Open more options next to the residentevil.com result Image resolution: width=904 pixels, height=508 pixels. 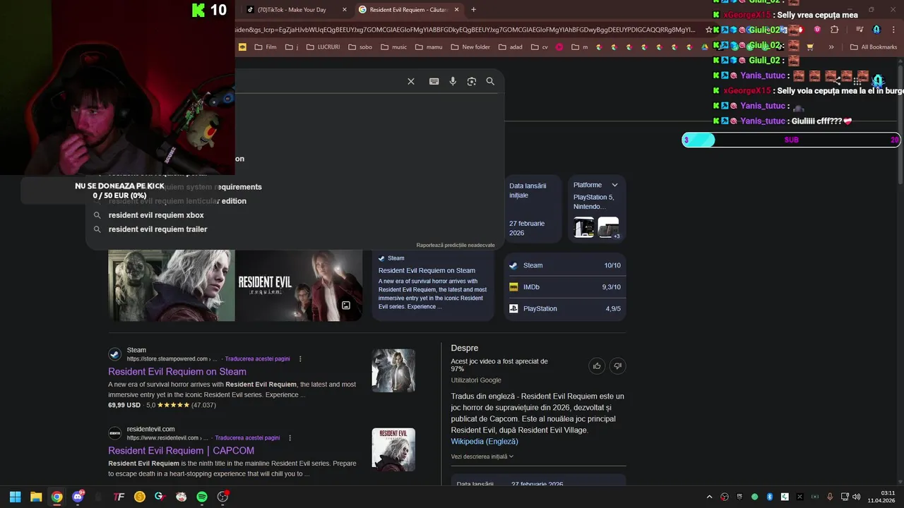pyautogui.click(x=290, y=438)
